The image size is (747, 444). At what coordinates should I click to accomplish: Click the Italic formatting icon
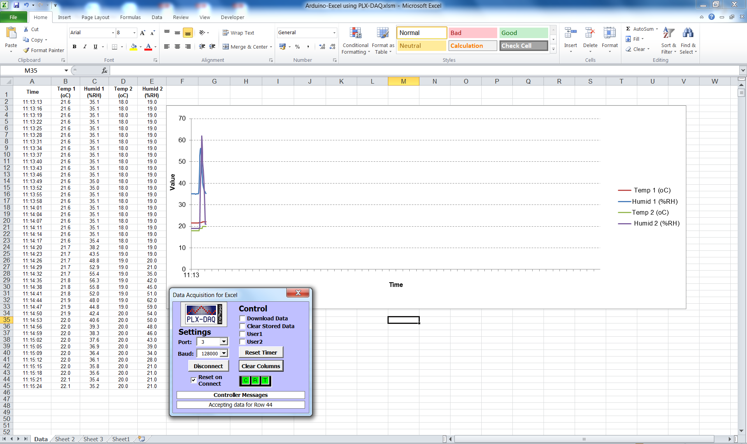click(x=85, y=47)
